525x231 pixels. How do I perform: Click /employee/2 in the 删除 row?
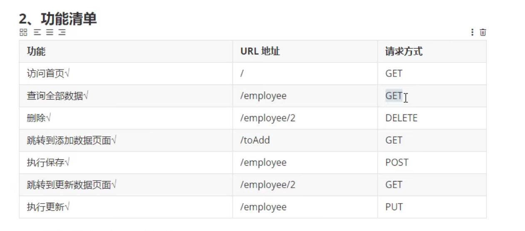click(267, 118)
